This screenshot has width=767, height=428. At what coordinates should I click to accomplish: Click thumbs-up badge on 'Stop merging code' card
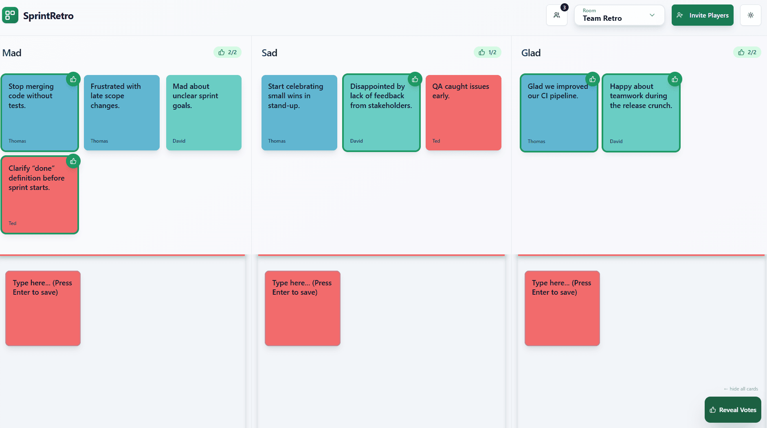tap(73, 79)
